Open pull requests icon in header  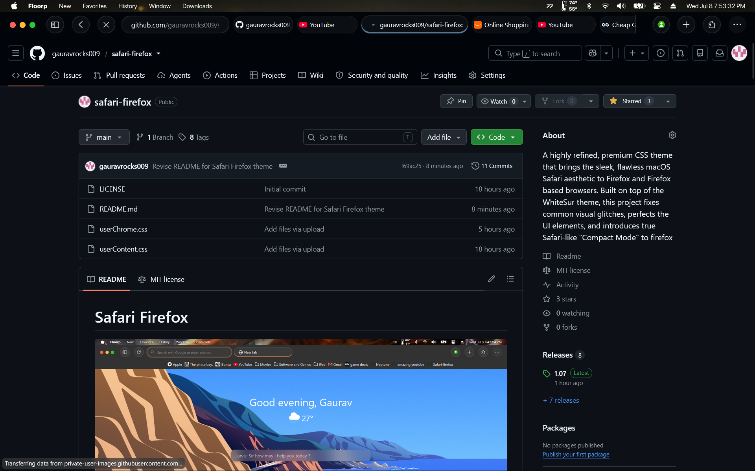click(680, 53)
